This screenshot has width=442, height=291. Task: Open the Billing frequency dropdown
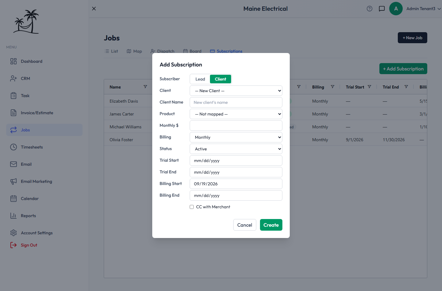pyautogui.click(x=236, y=137)
